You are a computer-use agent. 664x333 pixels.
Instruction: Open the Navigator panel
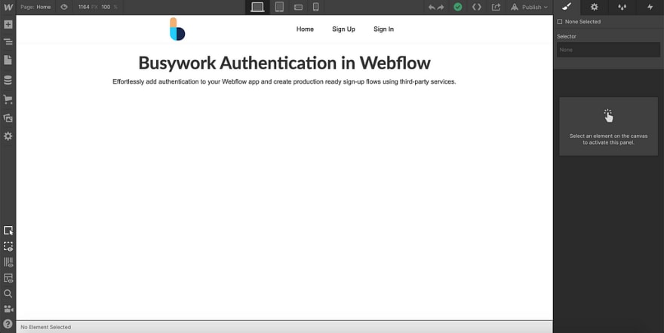8,42
